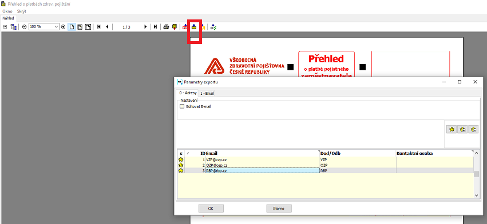
Task: Click the scroll down arrow of address table
Action: point(477,195)
